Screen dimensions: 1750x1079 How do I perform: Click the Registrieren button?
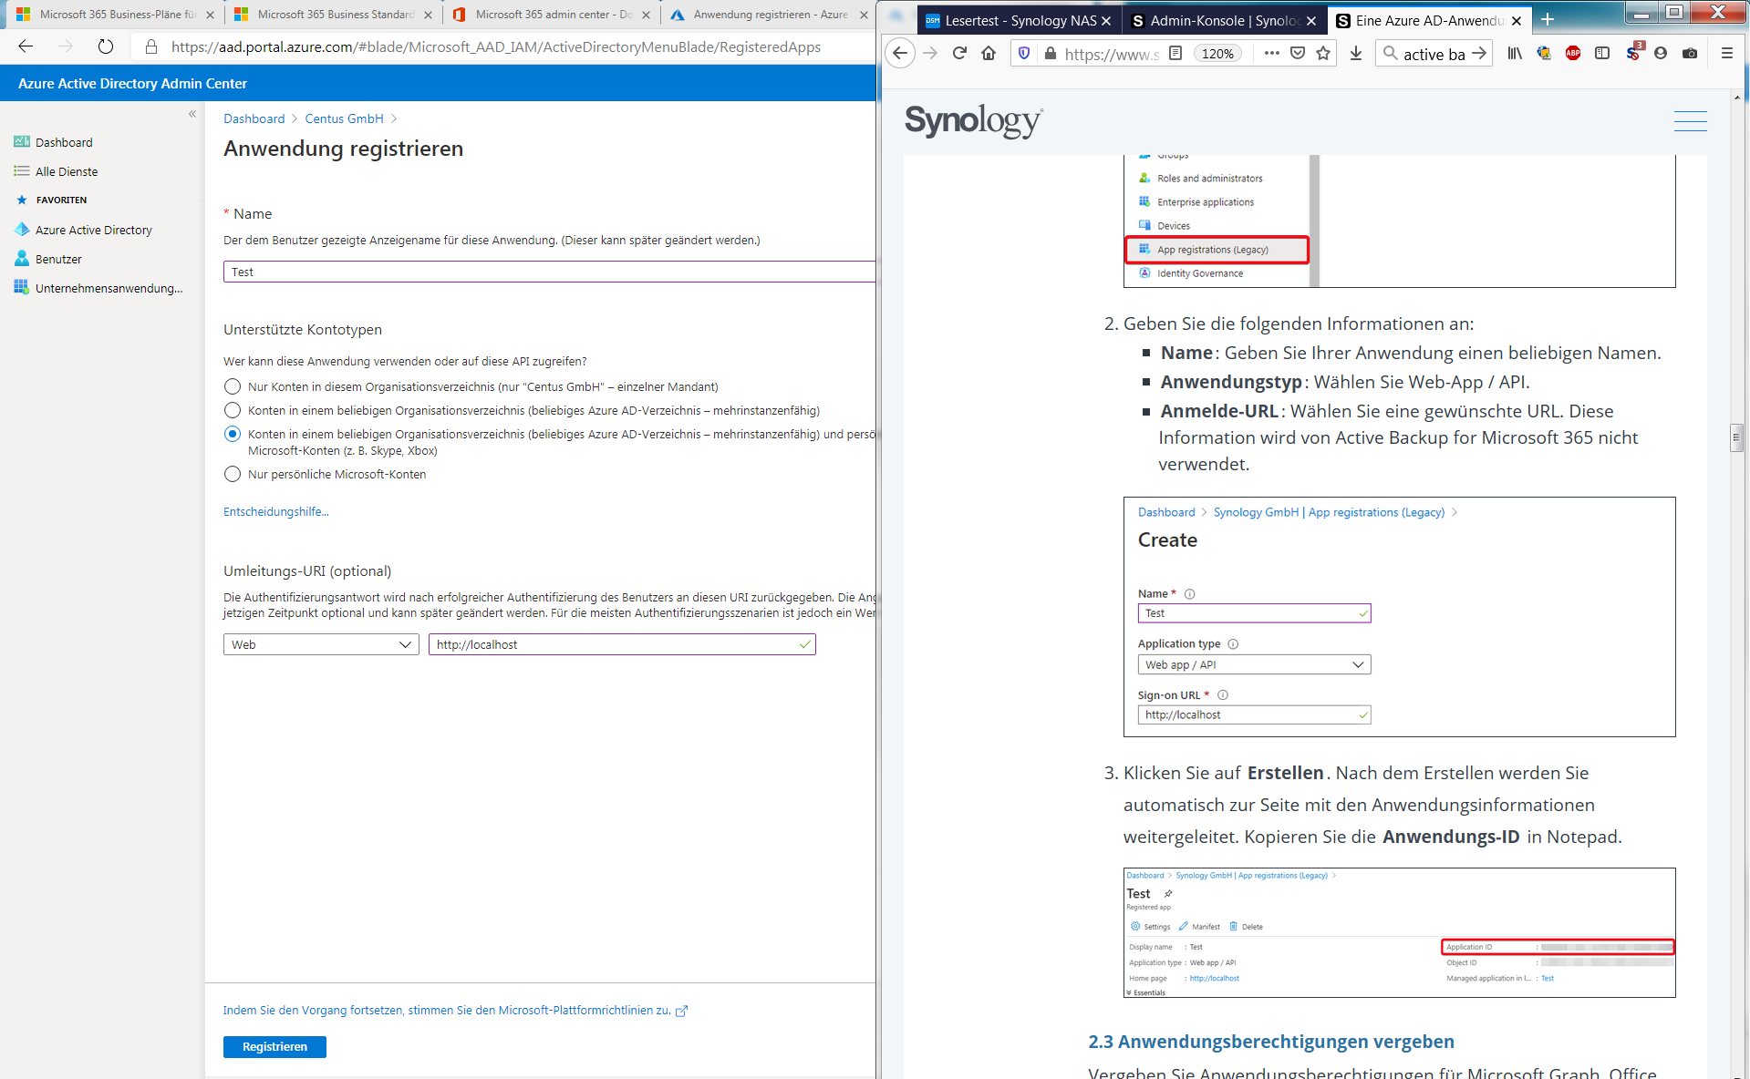[274, 1046]
